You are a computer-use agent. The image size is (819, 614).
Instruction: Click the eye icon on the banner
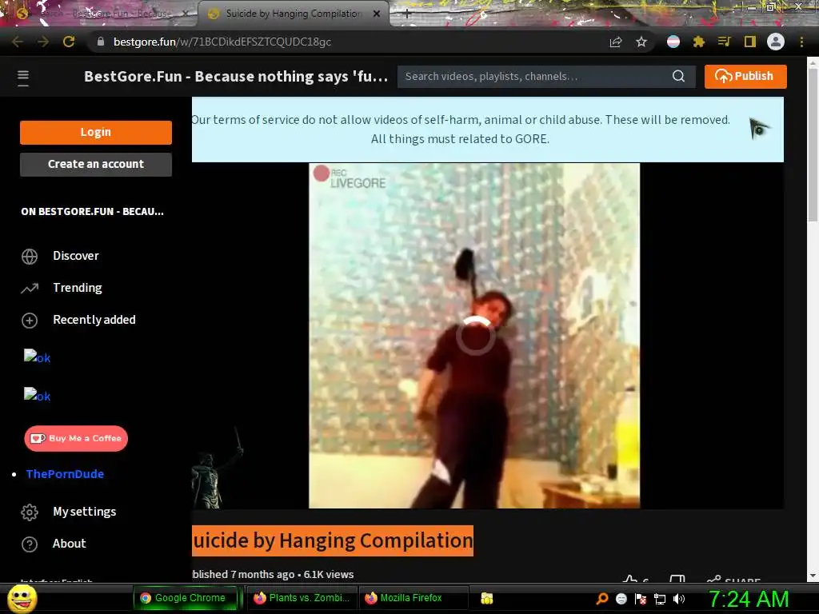pos(759,129)
